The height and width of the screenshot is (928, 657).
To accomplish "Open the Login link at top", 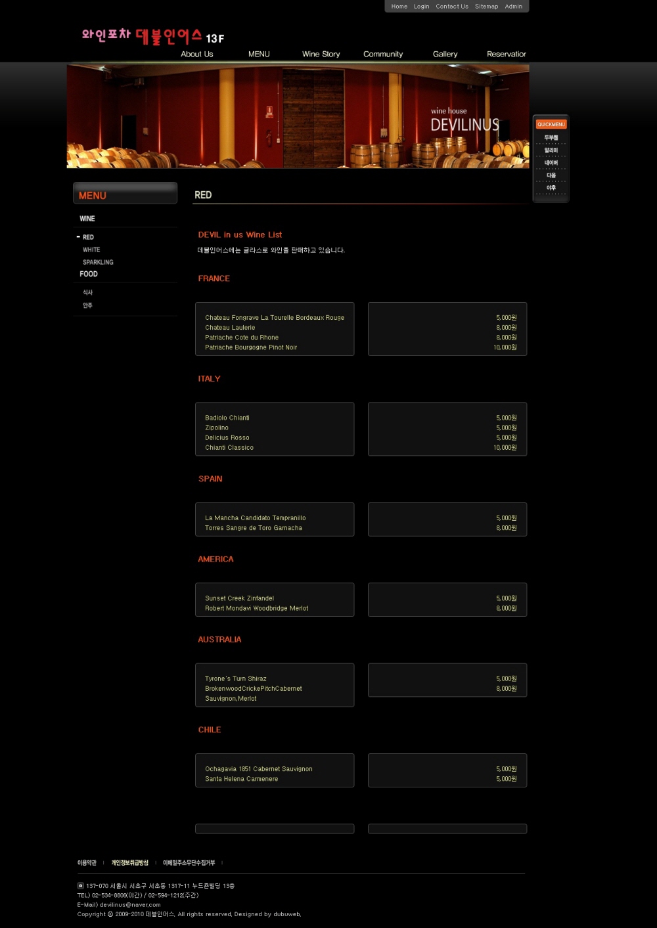I will tap(421, 7).
